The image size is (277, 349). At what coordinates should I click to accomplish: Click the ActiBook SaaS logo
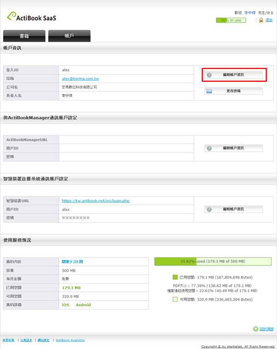[32, 17]
